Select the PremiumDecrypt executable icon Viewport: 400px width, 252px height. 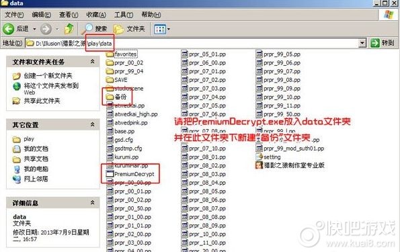[x=110, y=174]
